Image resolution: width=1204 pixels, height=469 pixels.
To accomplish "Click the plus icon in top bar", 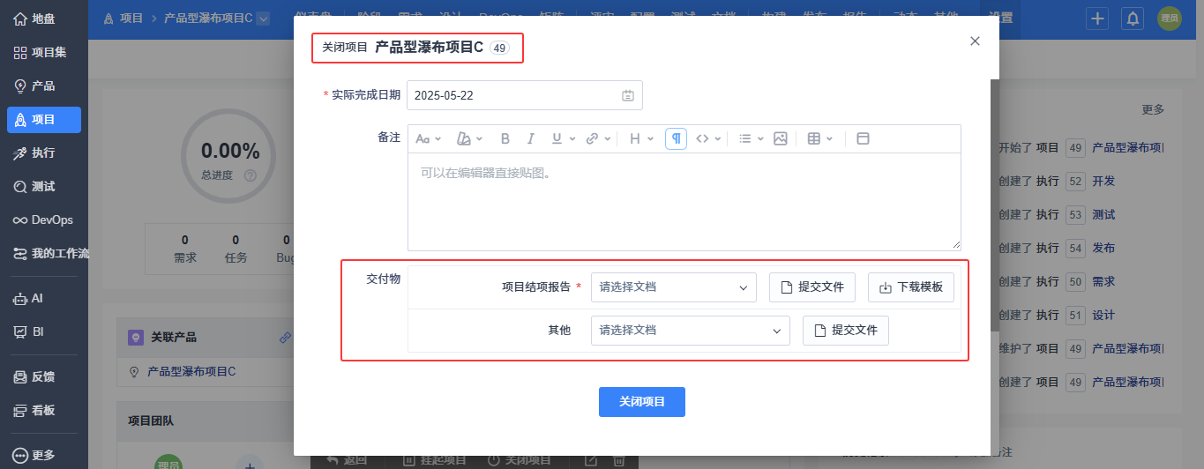I will 1097,18.
